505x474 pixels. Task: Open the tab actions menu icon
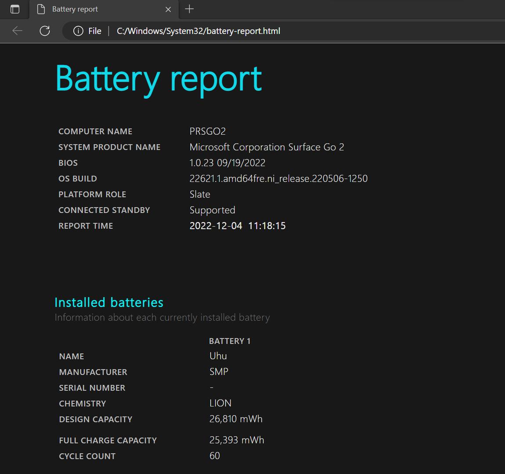tap(15, 9)
